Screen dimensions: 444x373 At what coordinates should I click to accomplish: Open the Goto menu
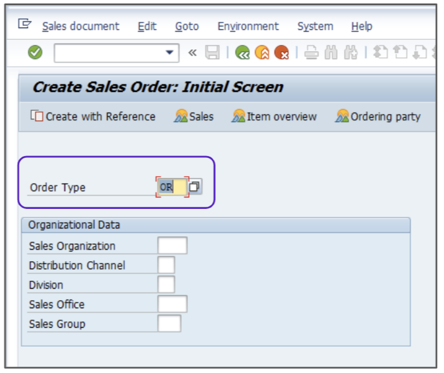coord(187,26)
